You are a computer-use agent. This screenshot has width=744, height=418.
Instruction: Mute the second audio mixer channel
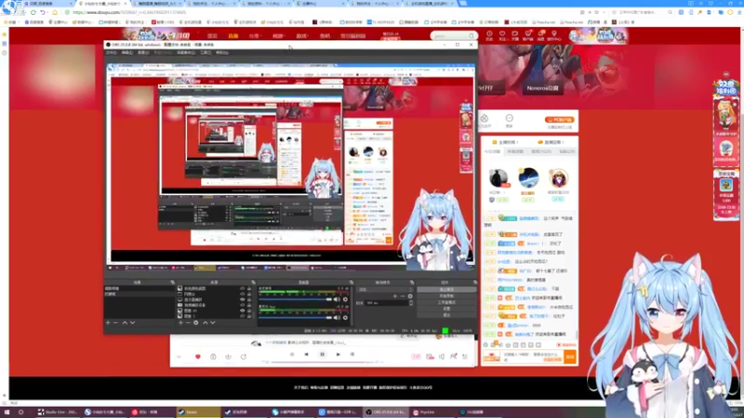pos(337,318)
